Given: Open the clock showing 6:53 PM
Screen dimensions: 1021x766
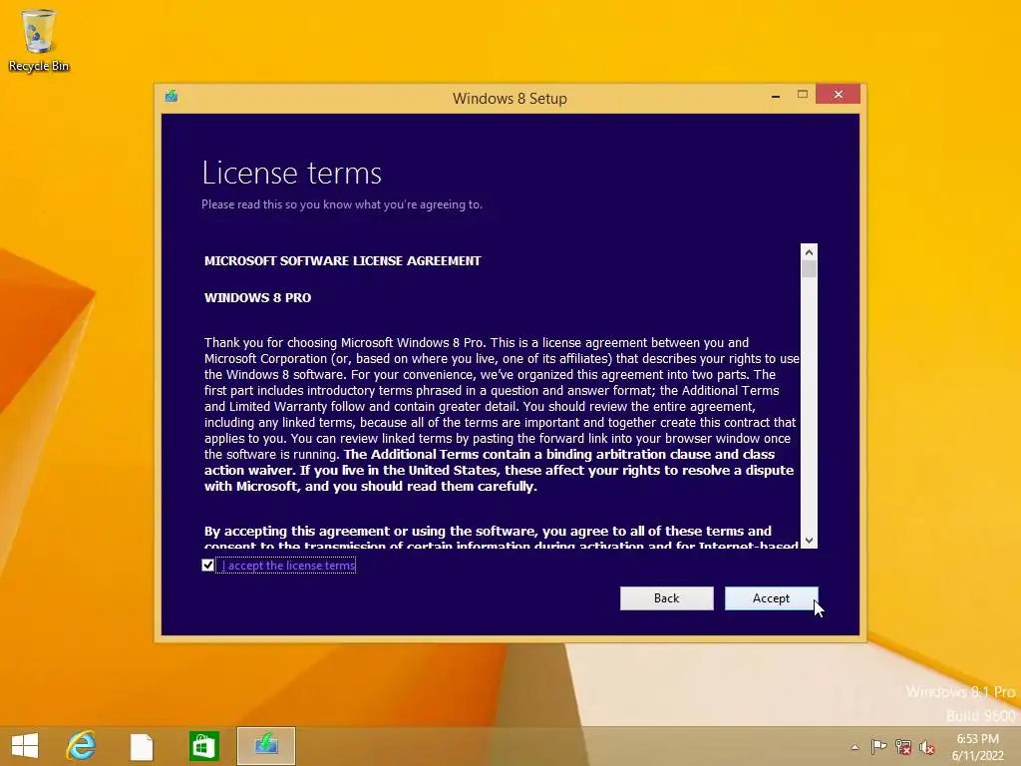Looking at the screenshot, I should 977,747.
